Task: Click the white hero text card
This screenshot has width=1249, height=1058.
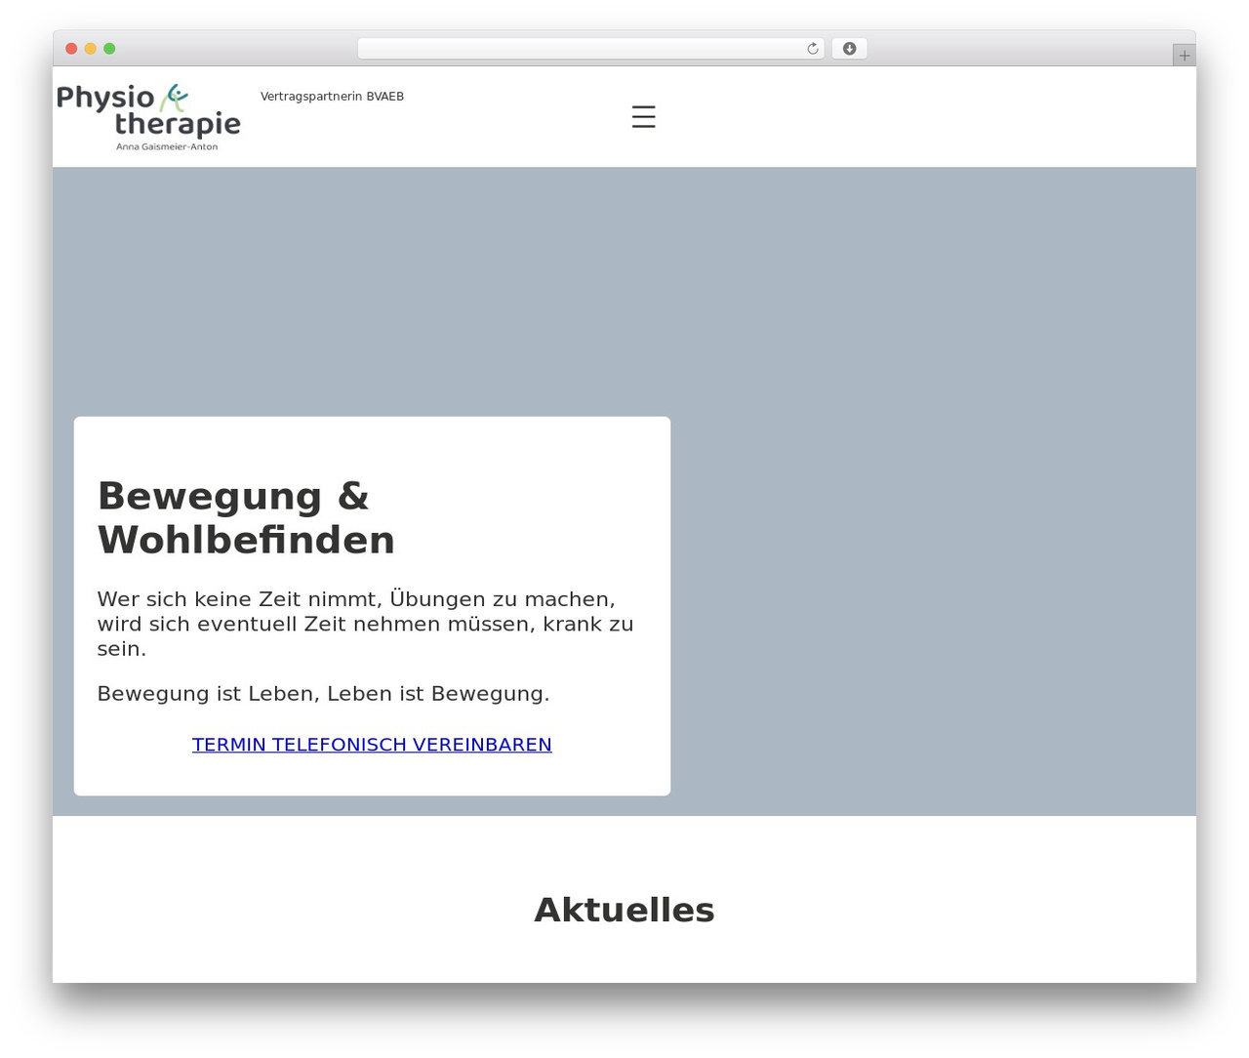Action: coord(372,606)
